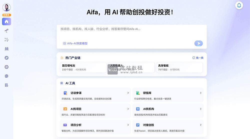This screenshot has height=139, width=250.
Task: Toggle the Aifa-AI深度模型 option
Action: coord(75,44)
